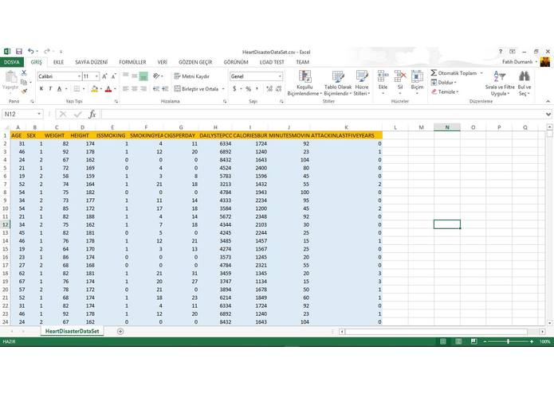The width and height of the screenshot is (554, 393).
Task: Add a new sheet with plus button
Action: [x=120, y=331]
